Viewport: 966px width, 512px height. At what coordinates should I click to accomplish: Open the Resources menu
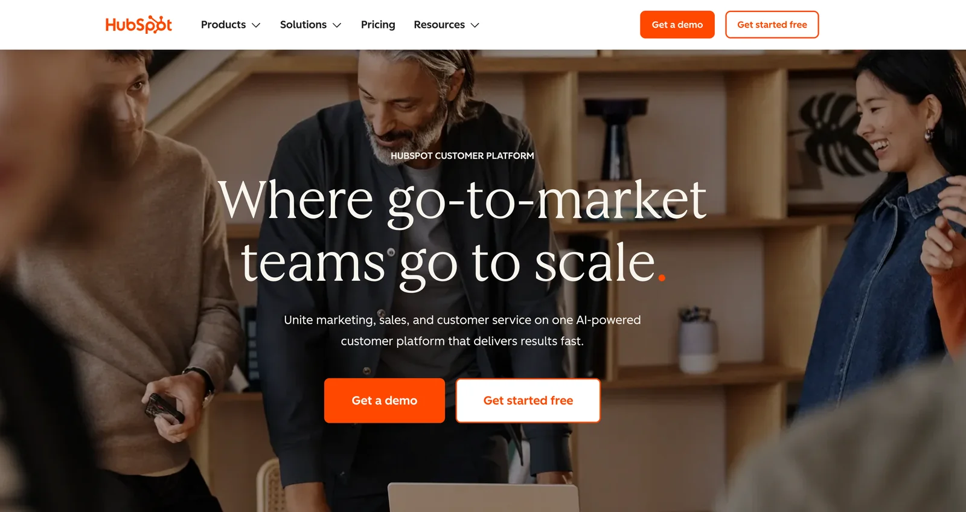pos(446,25)
